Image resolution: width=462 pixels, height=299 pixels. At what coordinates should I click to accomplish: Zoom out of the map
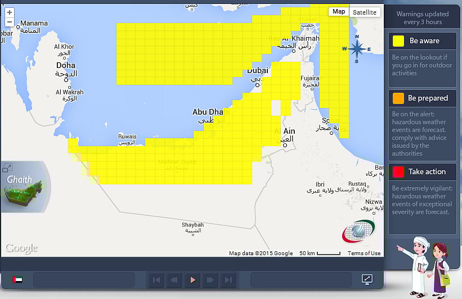tap(9, 22)
